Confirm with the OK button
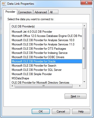Viewport: 94px width, 118px height. point(41,112)
